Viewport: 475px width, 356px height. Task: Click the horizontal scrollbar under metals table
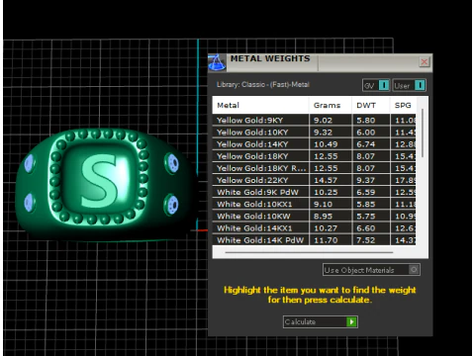309,252
